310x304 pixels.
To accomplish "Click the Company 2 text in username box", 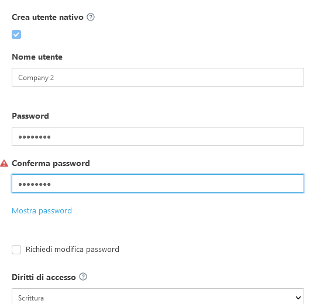I will (x=36, y=78).
